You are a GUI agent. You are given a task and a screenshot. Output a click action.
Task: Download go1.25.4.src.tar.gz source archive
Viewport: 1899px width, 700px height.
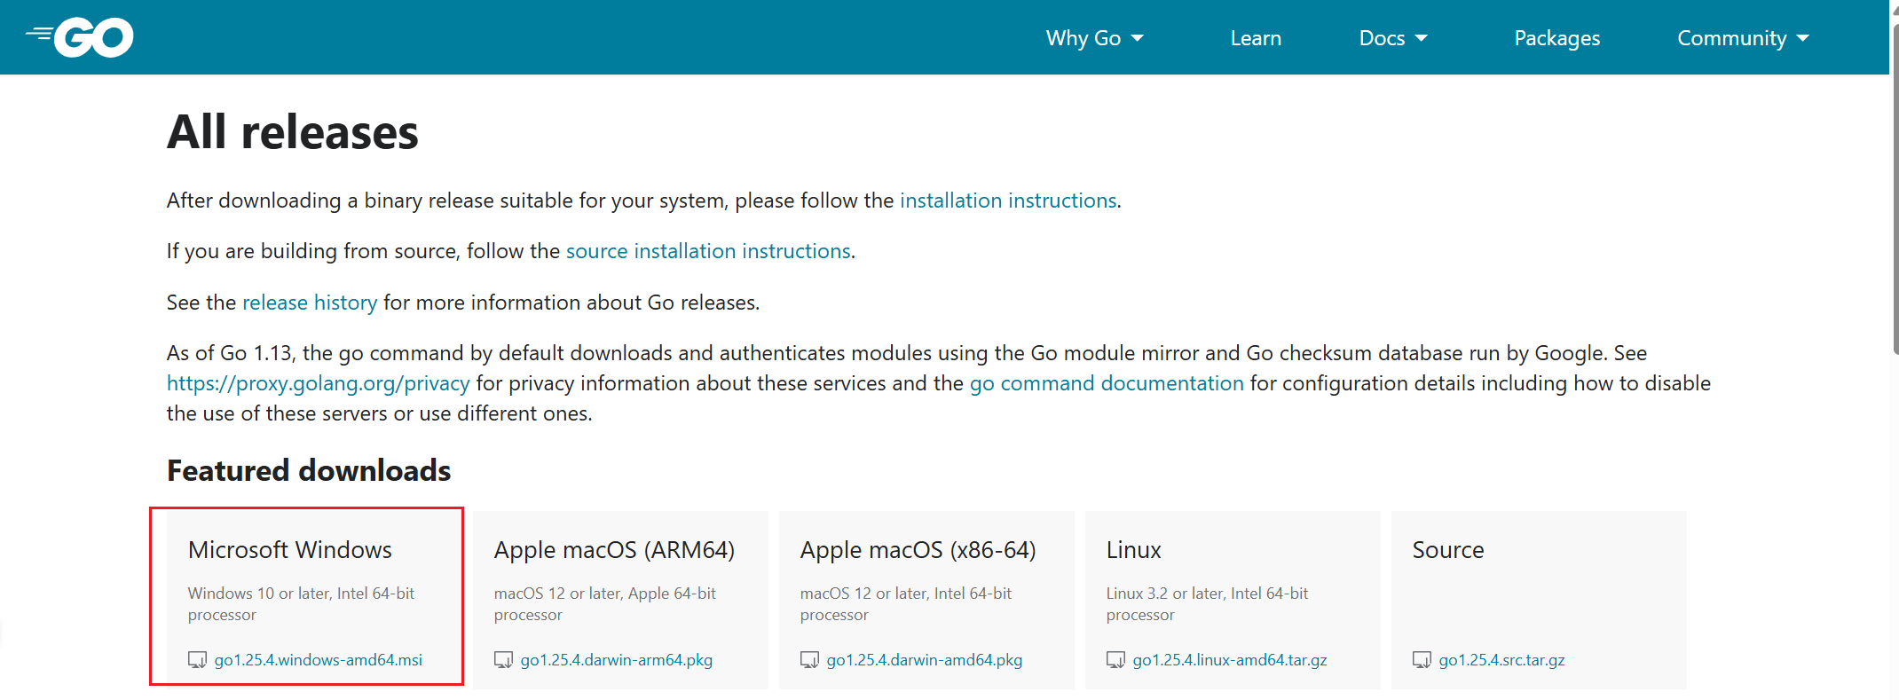1501,660
